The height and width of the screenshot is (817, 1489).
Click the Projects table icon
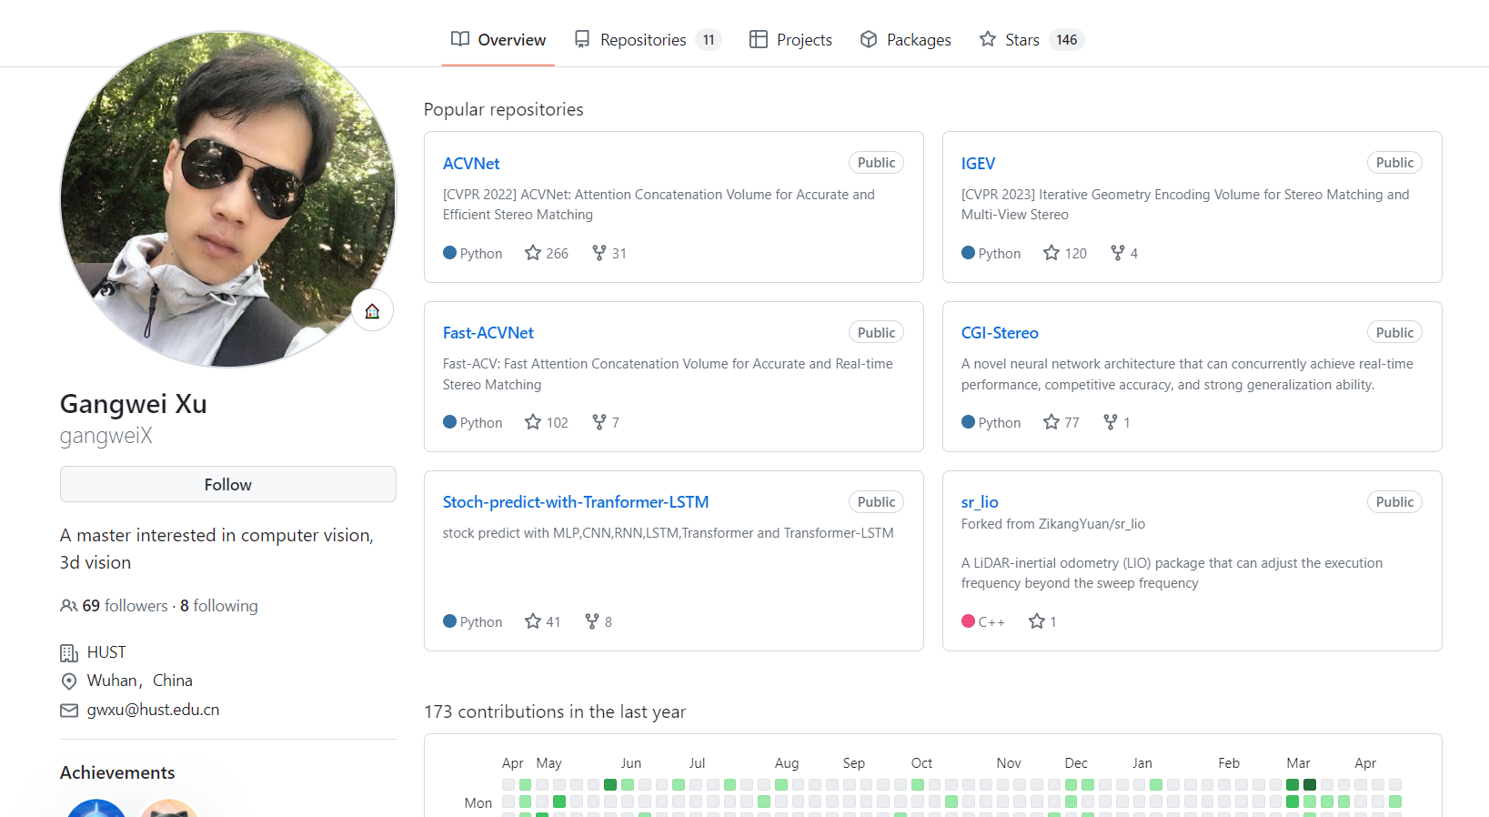(759, 39)
